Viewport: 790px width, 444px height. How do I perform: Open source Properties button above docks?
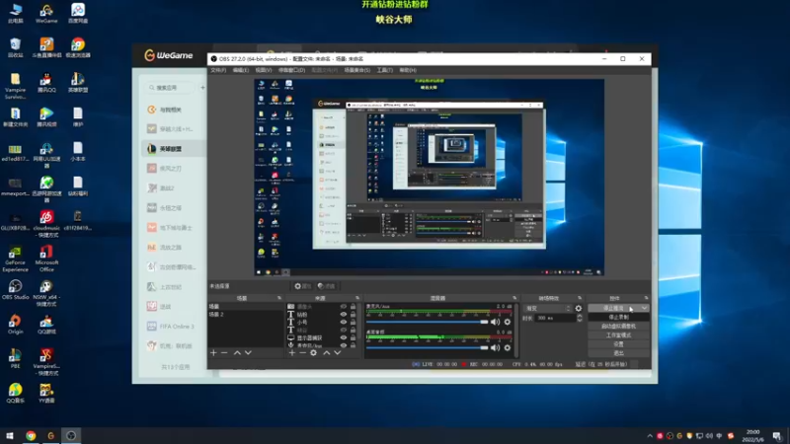(x=303, y=286)
